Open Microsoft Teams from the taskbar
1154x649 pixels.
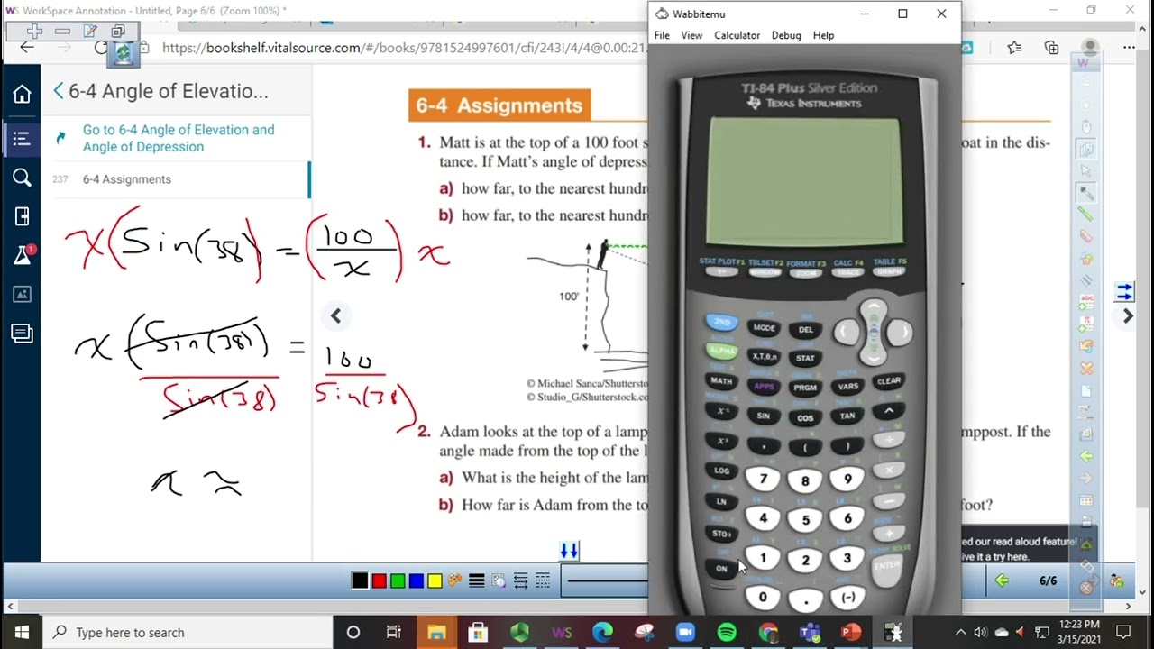(809, 632)
